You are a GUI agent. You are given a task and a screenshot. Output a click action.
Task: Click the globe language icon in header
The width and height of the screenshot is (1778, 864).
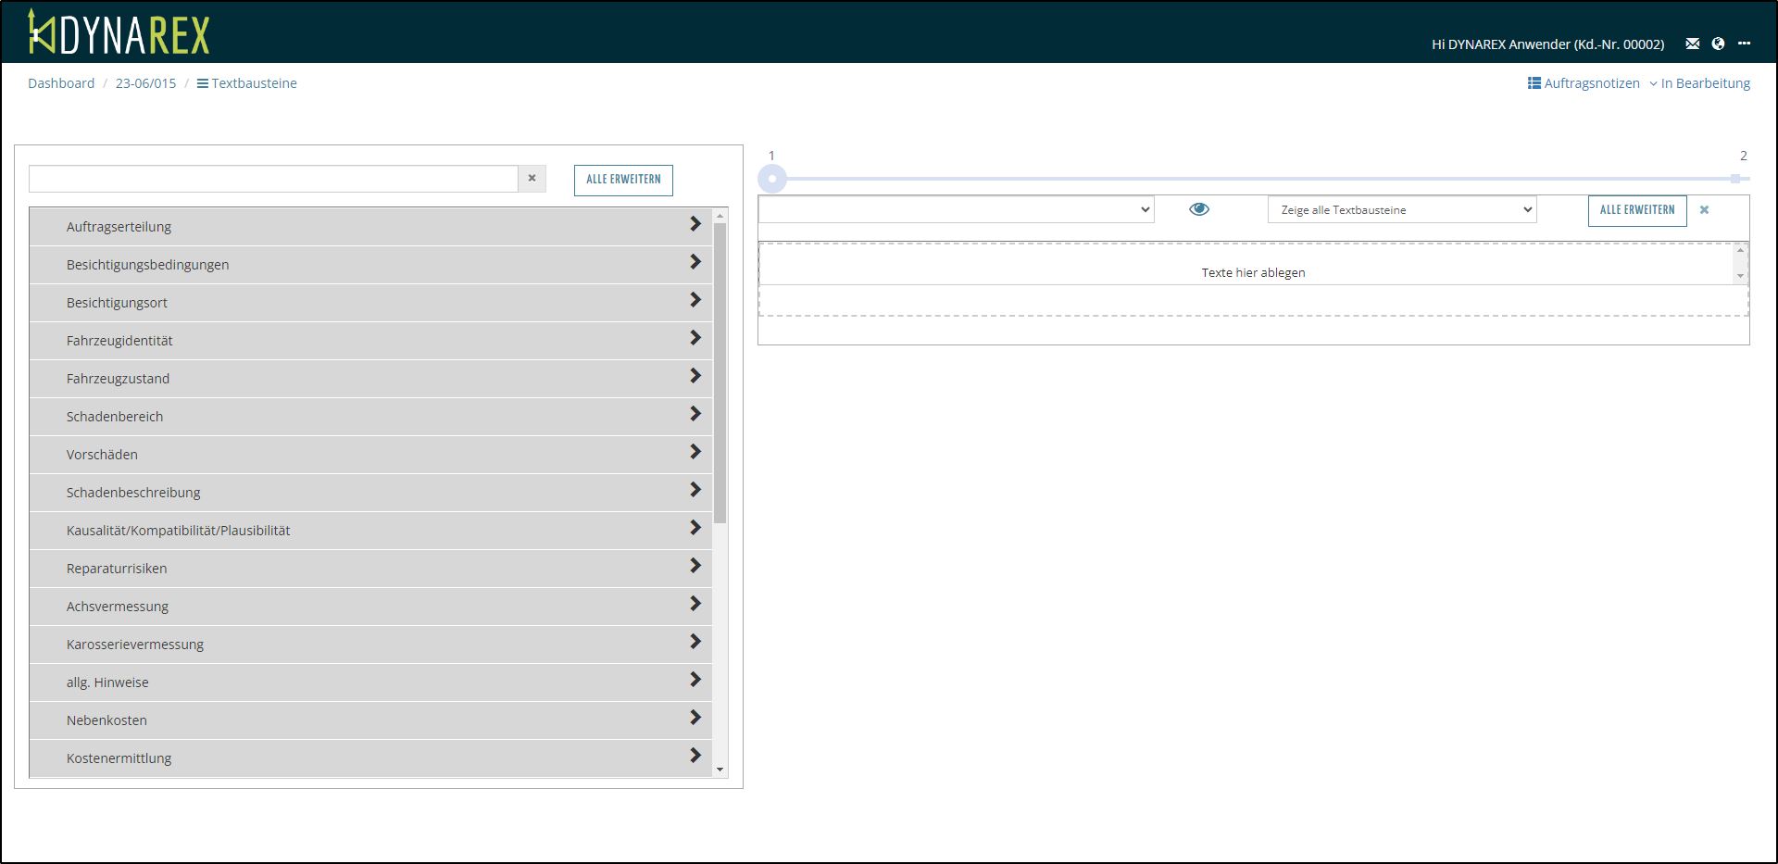pyautogui.click(x=1718, y=44)
